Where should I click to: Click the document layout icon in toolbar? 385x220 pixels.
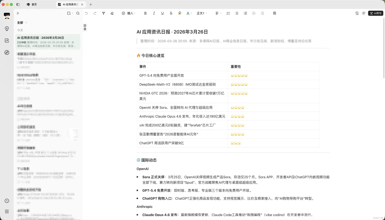tap(274, 13)
